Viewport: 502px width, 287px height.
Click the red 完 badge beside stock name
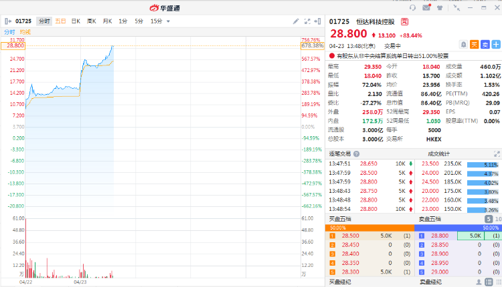tap(405, 22)
